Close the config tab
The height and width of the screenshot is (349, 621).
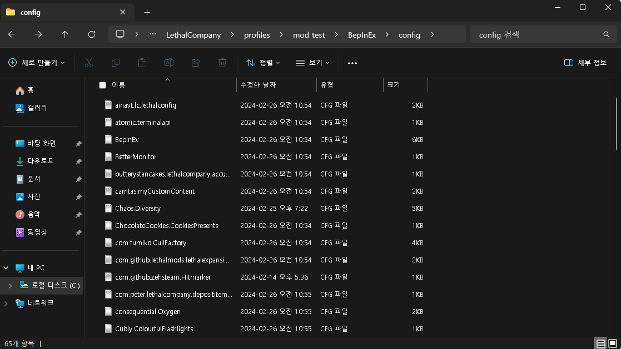(x=123, y=12)
